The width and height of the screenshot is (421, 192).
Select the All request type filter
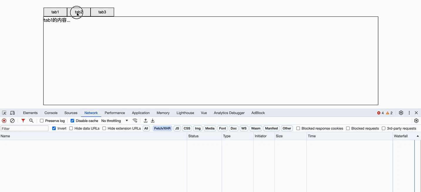pos(146,128)
